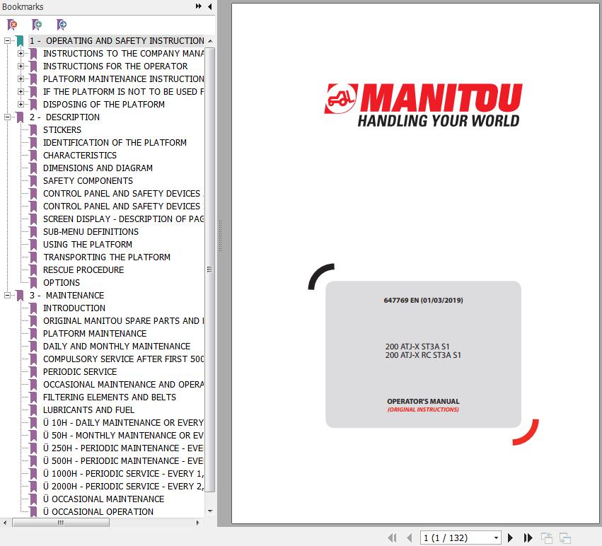Viewport: 602px width, 546px height.
Task: Click the add bookmark icon
Action: pos(37,25)
